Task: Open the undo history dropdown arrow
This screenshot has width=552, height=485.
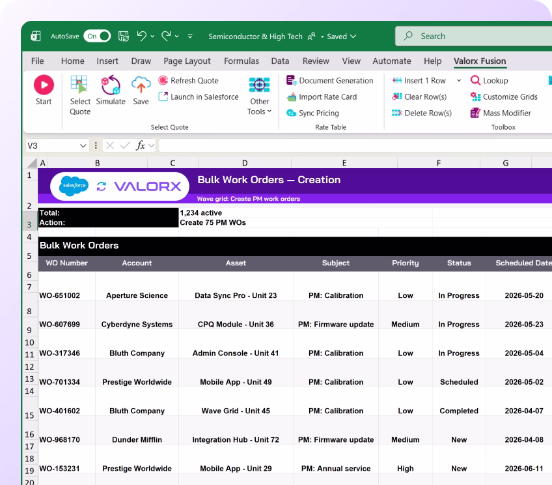Action: tap(152, 36)
